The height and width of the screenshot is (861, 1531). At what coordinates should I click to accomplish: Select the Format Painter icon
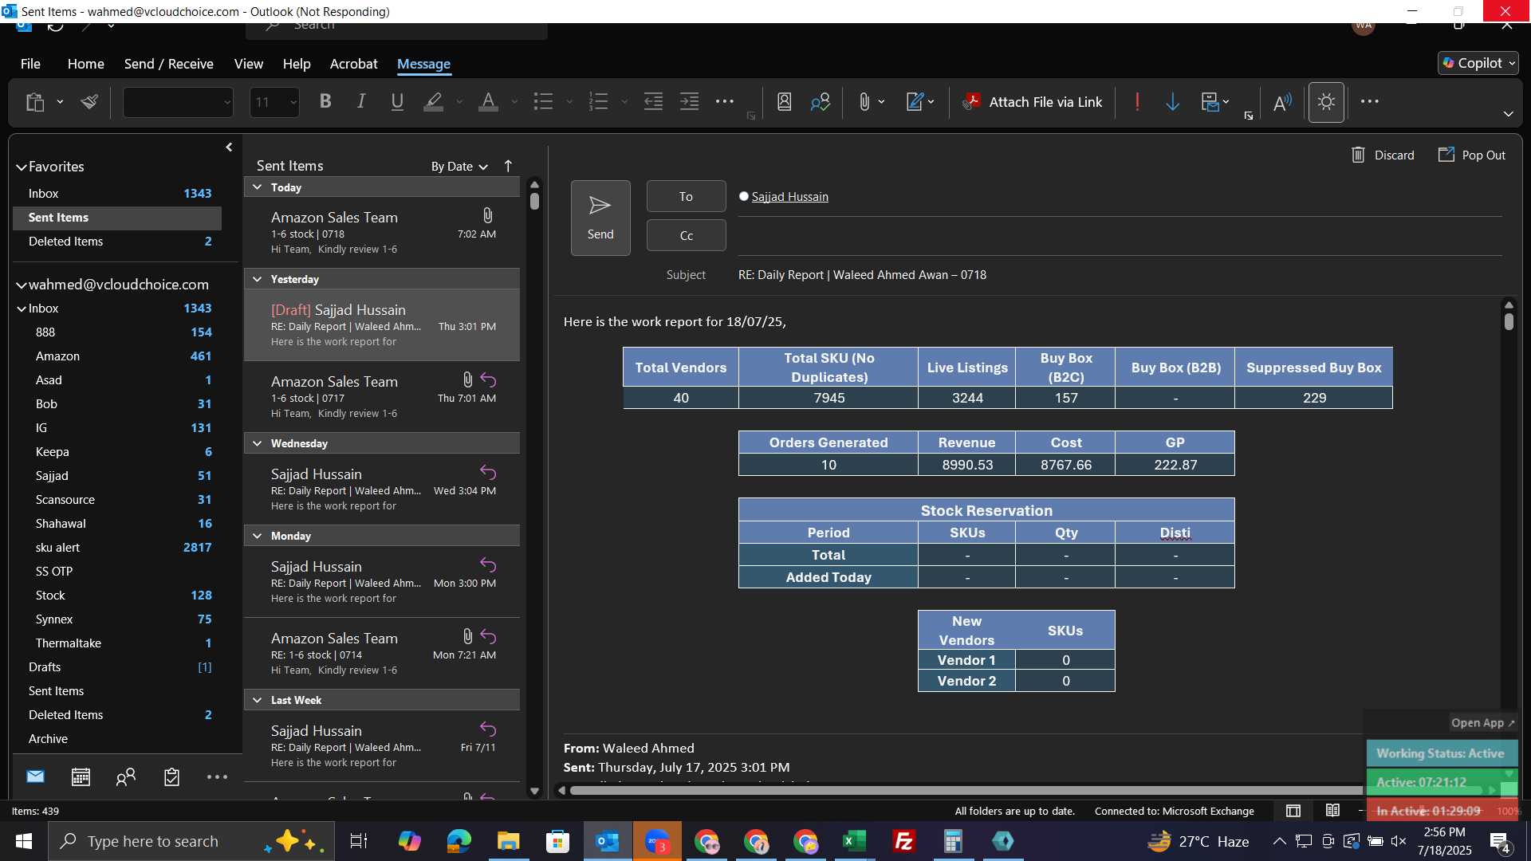coord(89,102)
